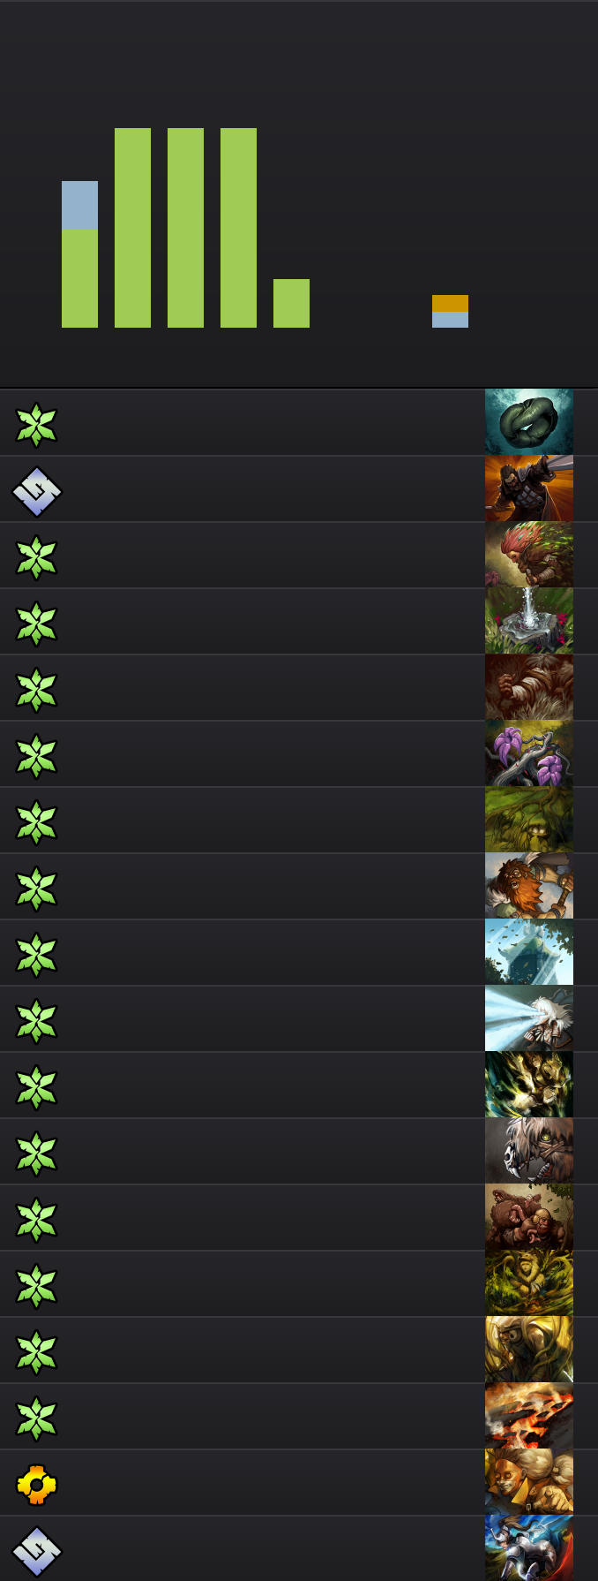The height and width of the screenshot is (1581, 598).
Task: Click the green leaf icon beside molten lava card
Action: (36, 1418)
